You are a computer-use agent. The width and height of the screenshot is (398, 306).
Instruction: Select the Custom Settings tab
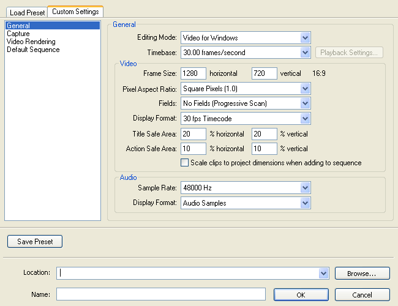[x=75, y=12]
